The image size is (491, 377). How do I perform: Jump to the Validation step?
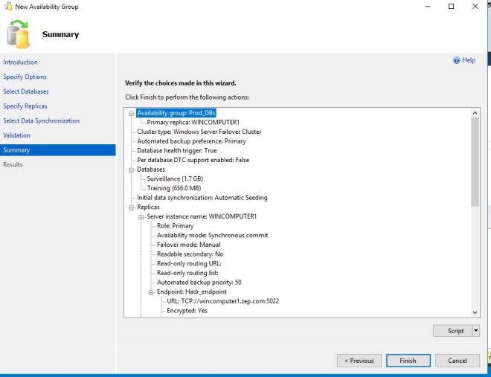click(x=17, y=135)
